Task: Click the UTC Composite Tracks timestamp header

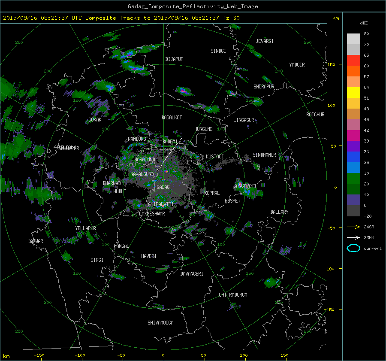Action: (x=121, y=18)
